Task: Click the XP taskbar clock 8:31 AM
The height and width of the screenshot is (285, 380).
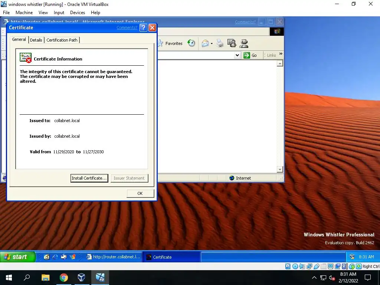Action: pos(366,257)
